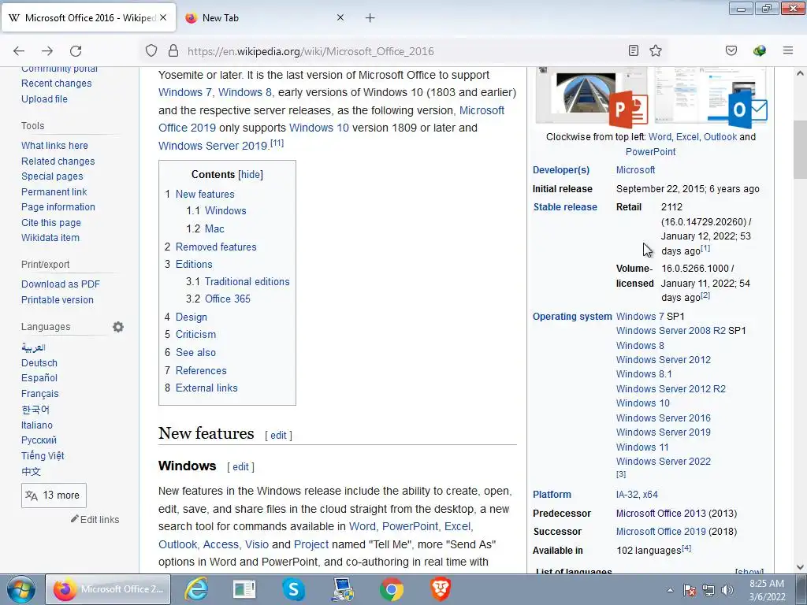Expand the 13 more languages button
The width and height of the screenshot is (807, 605).
pyautogui.click(x=54, y=496)
